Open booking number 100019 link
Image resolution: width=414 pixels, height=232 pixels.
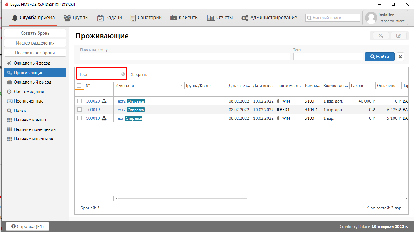coord(93,110)
